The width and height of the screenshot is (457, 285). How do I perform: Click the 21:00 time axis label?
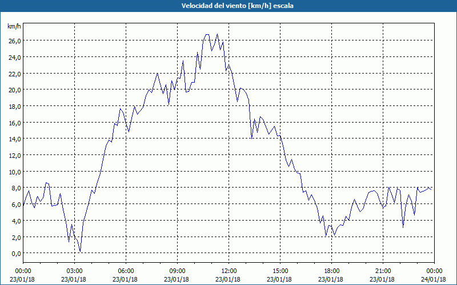click(x=383, y=271)
